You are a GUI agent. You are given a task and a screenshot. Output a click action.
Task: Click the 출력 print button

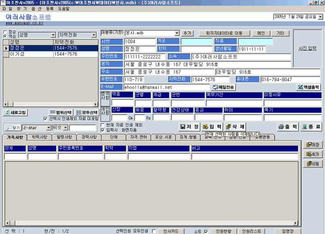coord(288,126)
